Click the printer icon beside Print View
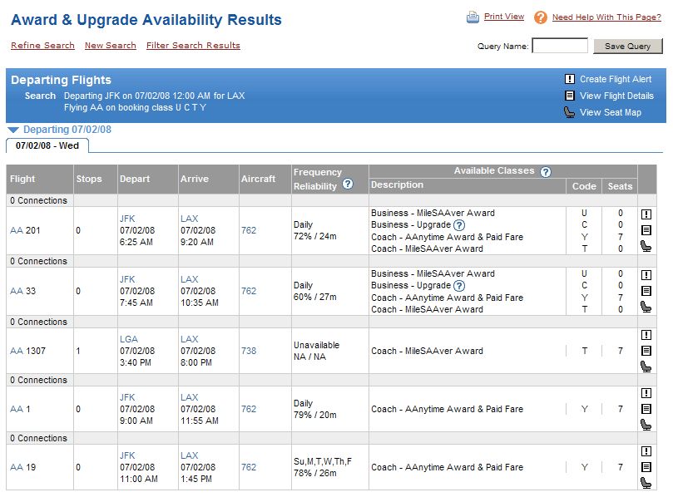673x497 pixels. pyautogui.click(x=473, y=17)
